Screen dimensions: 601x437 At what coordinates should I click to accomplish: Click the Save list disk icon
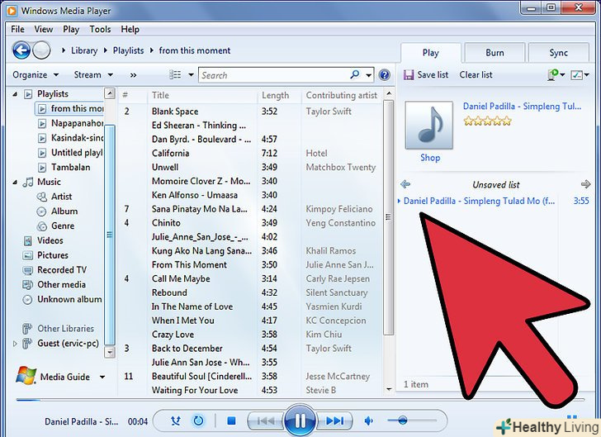pyautogui.click(x=408, y=75)
